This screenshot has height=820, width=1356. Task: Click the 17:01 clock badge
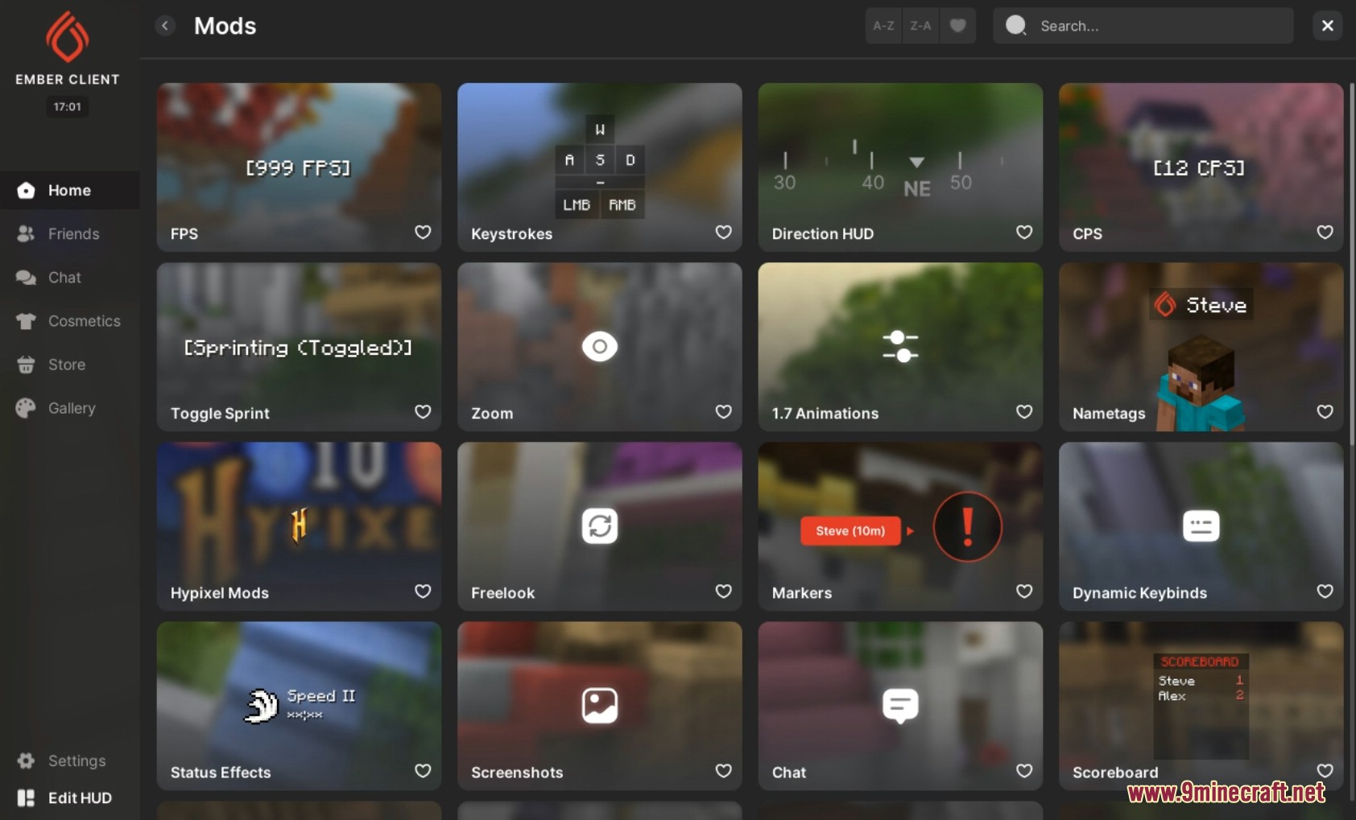(68, 106)
